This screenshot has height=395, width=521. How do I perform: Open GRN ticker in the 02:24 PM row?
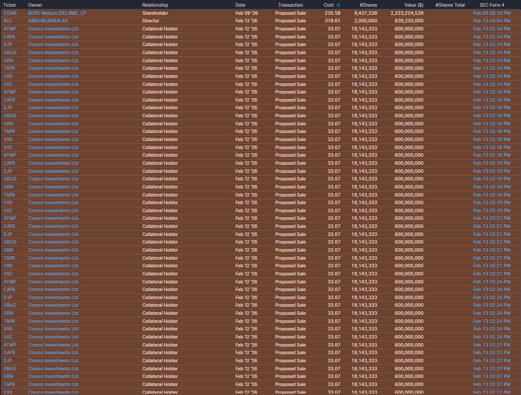click(x=9, y=313)
